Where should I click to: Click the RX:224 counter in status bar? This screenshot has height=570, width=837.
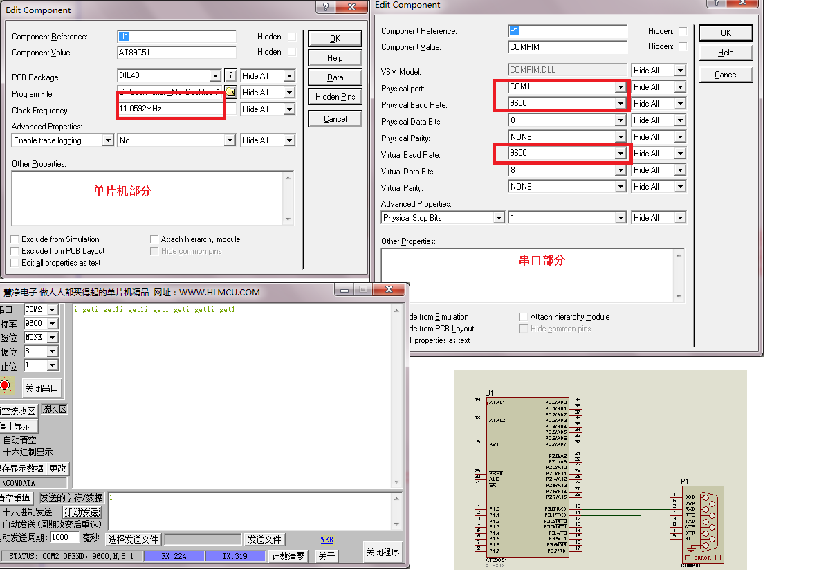[x=174, y=556]
